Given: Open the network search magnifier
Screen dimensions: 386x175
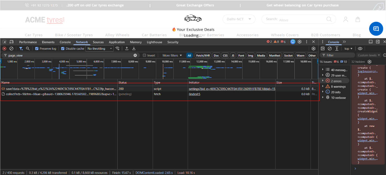Looking at the screenshot, I should point(28,49).
